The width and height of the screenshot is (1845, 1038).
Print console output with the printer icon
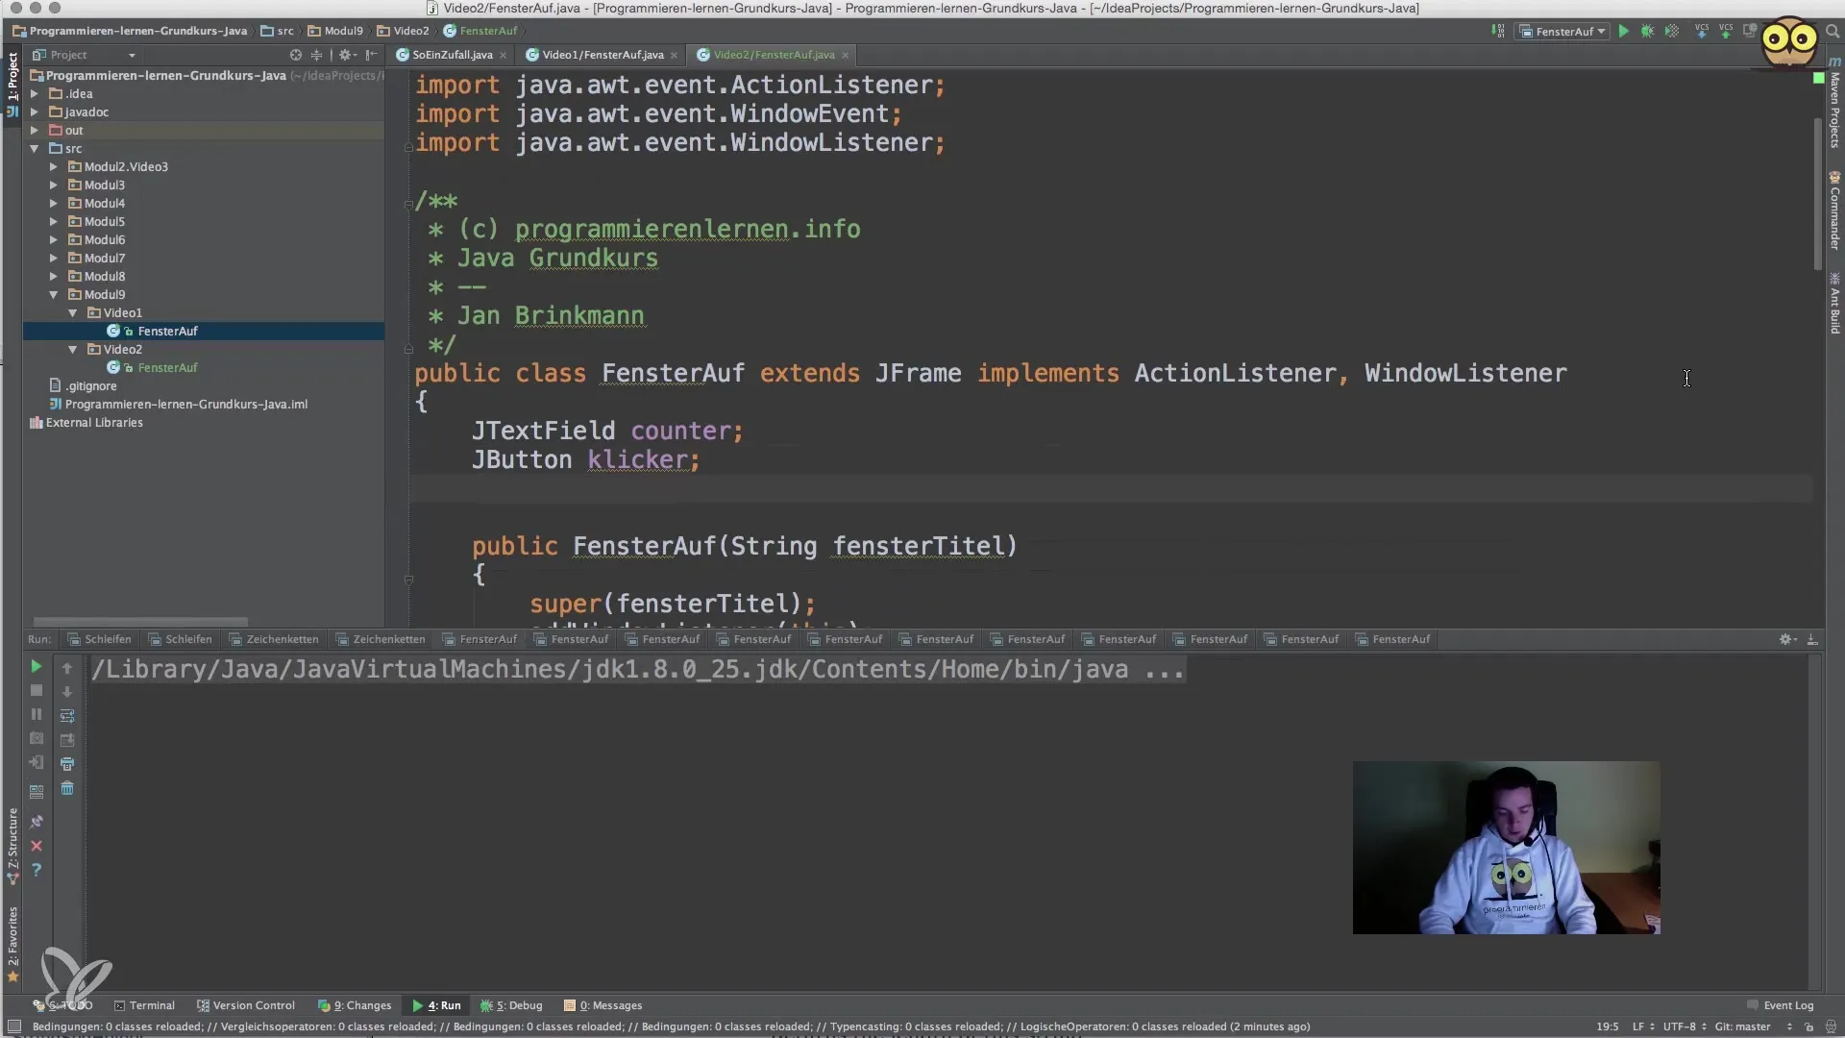tap(67, 764)
